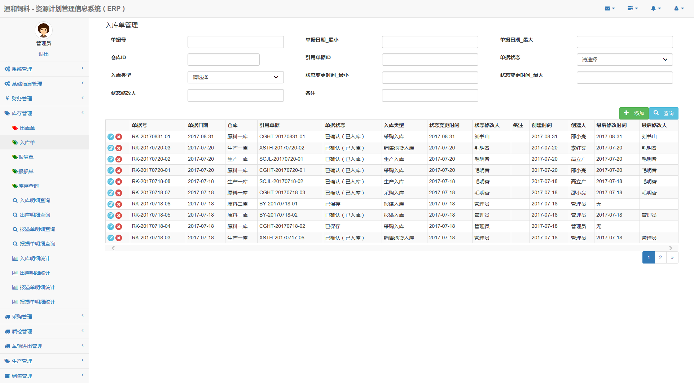
Task: Open the 入库类型 dropdown
Action: 236,77
